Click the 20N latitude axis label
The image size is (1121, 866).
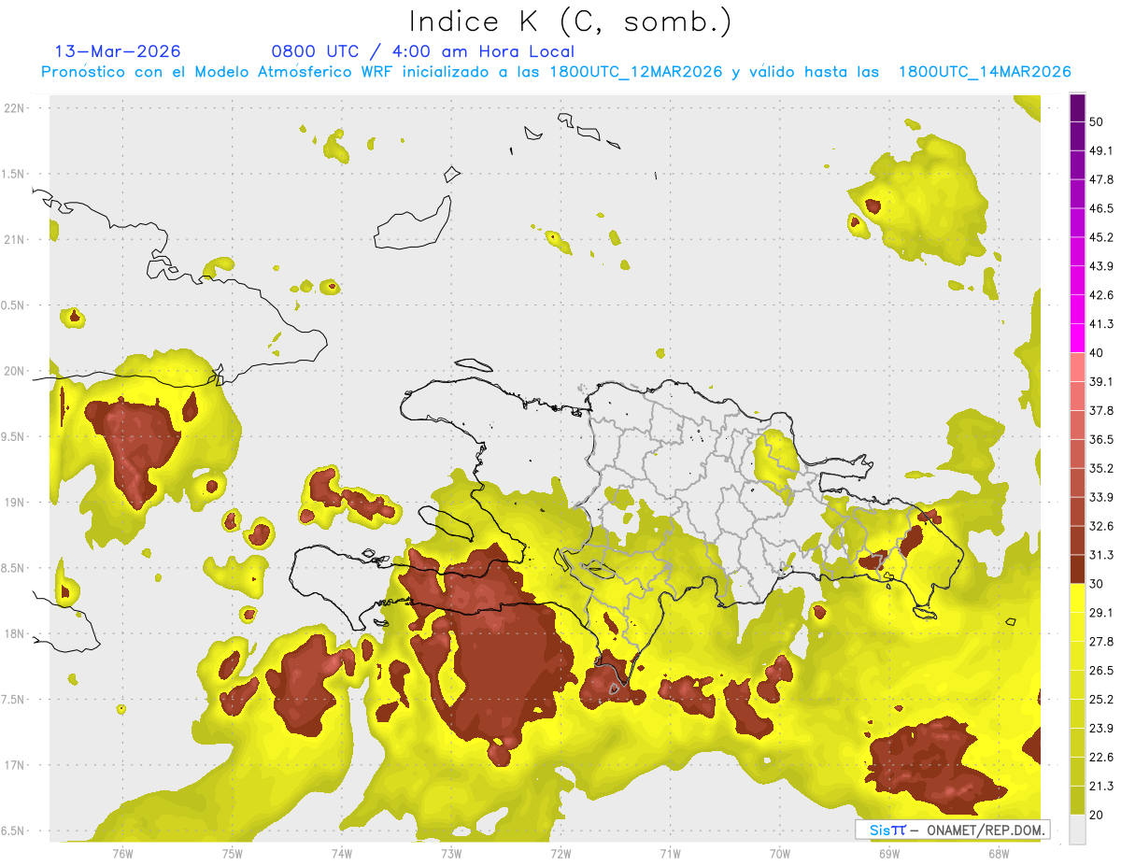pyautogui.click(x=15, y=371)
